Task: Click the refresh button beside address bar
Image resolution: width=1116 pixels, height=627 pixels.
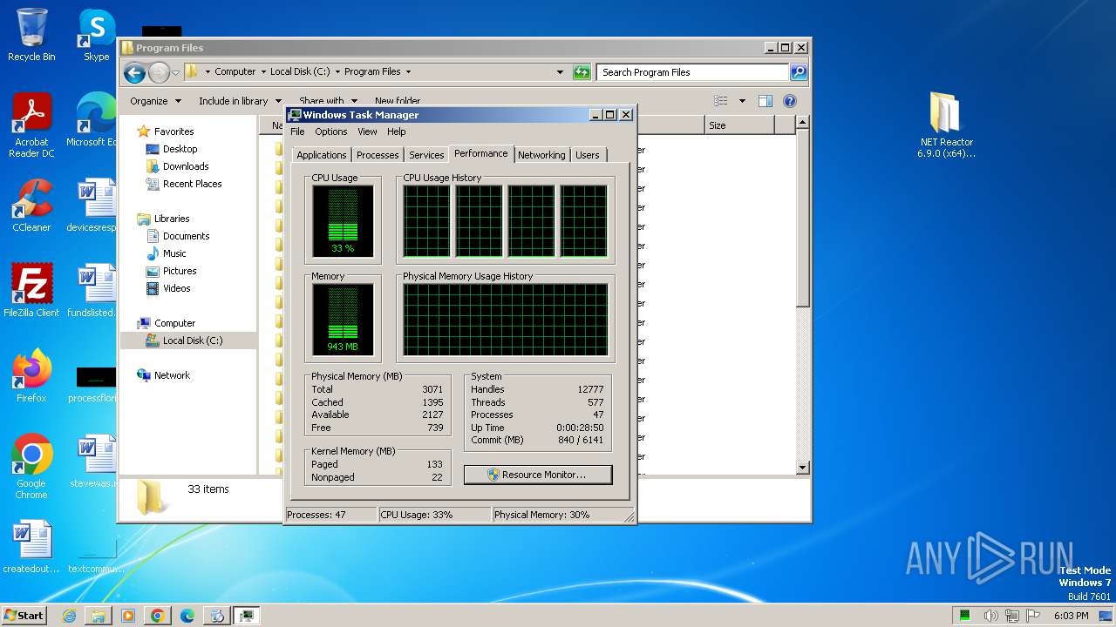Action: coord(582,72)
